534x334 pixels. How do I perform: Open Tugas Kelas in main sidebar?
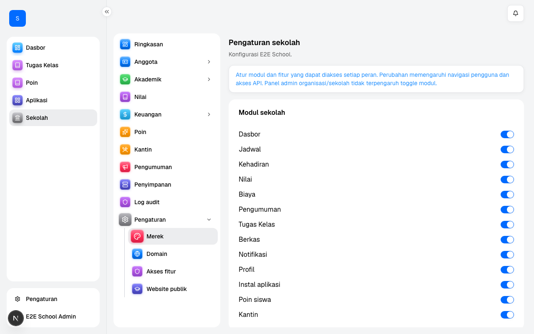coord(53,65)
